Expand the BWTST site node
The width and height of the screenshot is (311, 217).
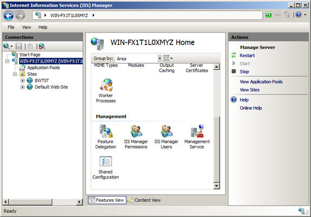[x=23, y=80]
